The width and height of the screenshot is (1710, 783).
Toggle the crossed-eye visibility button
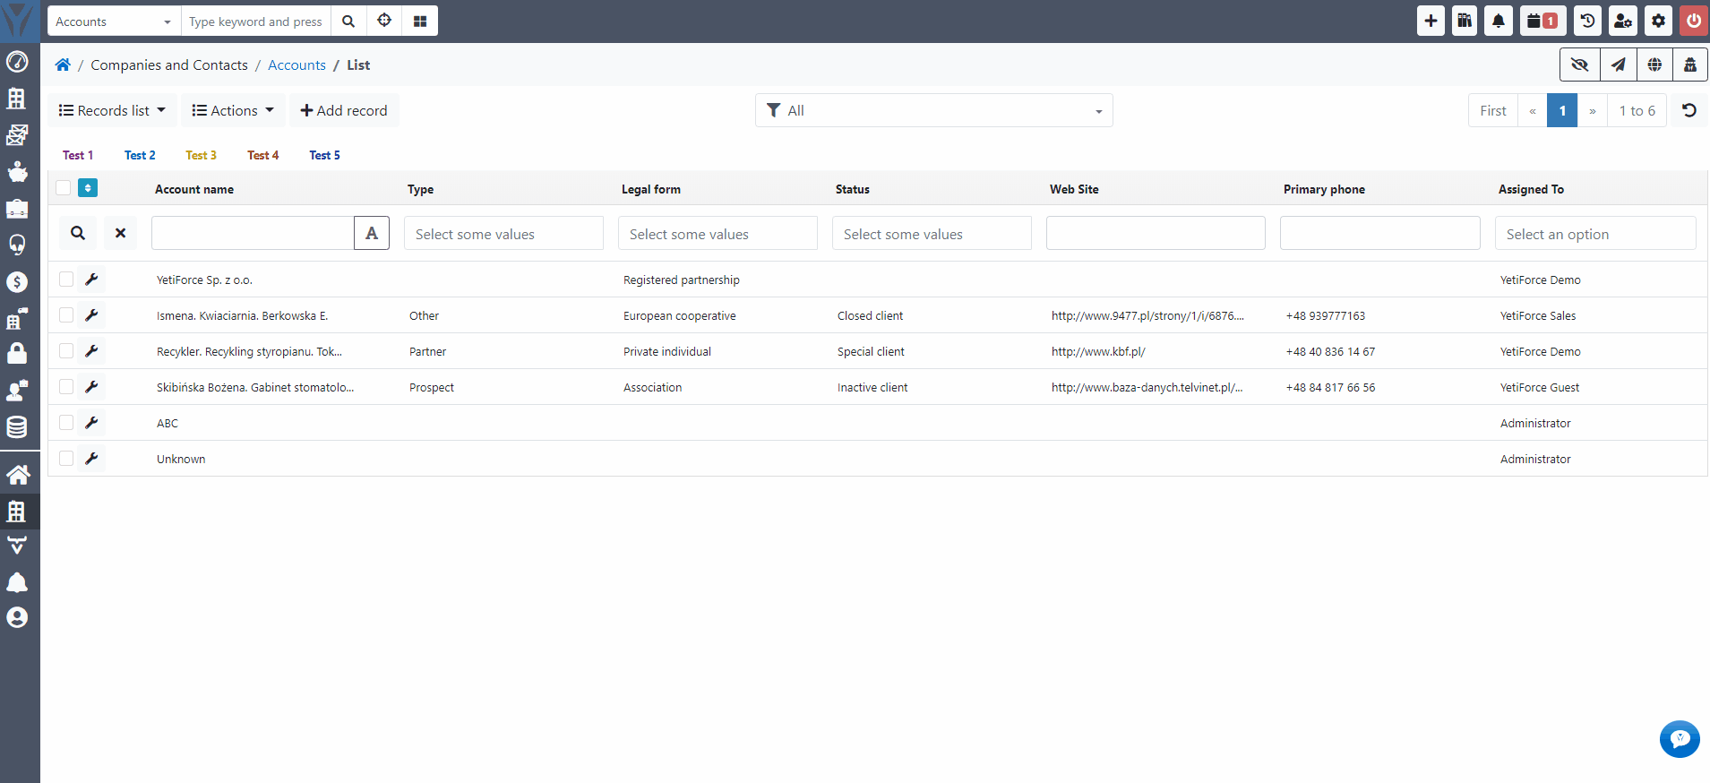tap(1580, 65)
